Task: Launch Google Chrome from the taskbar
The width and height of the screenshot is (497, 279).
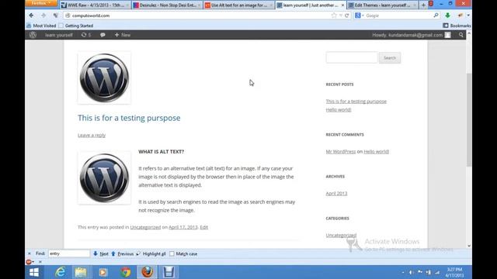Action: pos(125,272)
